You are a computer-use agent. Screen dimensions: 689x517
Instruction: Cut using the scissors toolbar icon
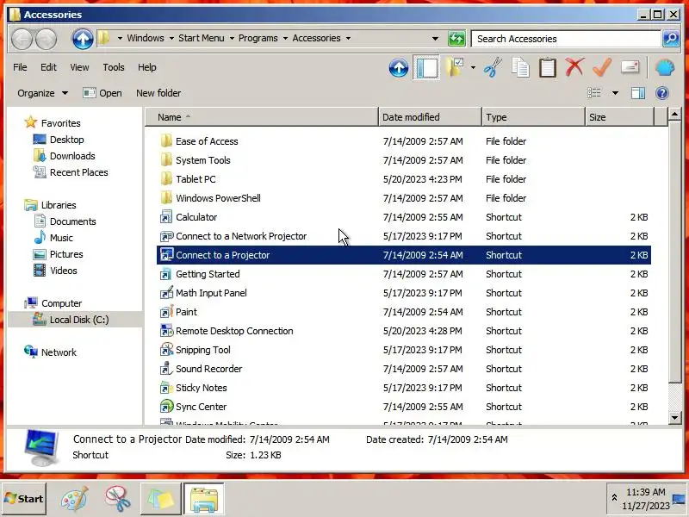493,68
